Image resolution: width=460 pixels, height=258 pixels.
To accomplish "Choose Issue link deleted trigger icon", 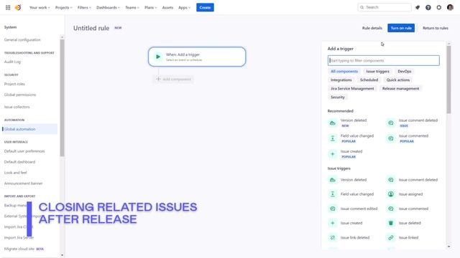I will coord(332,237).
